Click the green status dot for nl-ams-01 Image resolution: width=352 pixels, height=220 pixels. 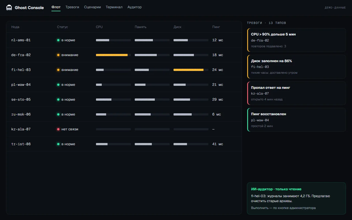pos(58,40)
